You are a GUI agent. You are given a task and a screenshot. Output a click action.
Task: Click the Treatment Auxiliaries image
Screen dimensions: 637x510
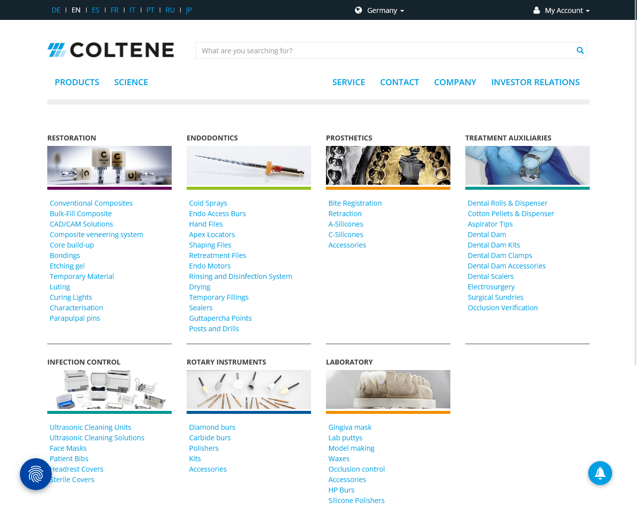point(528,165)
